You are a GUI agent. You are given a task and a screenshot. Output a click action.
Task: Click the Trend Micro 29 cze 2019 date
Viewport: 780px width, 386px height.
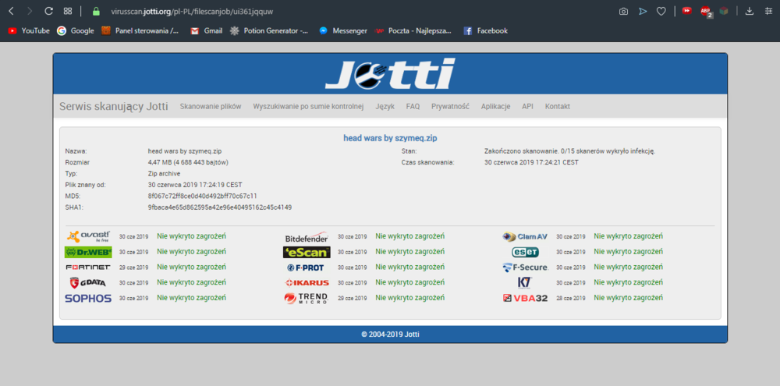pos(353,298)
